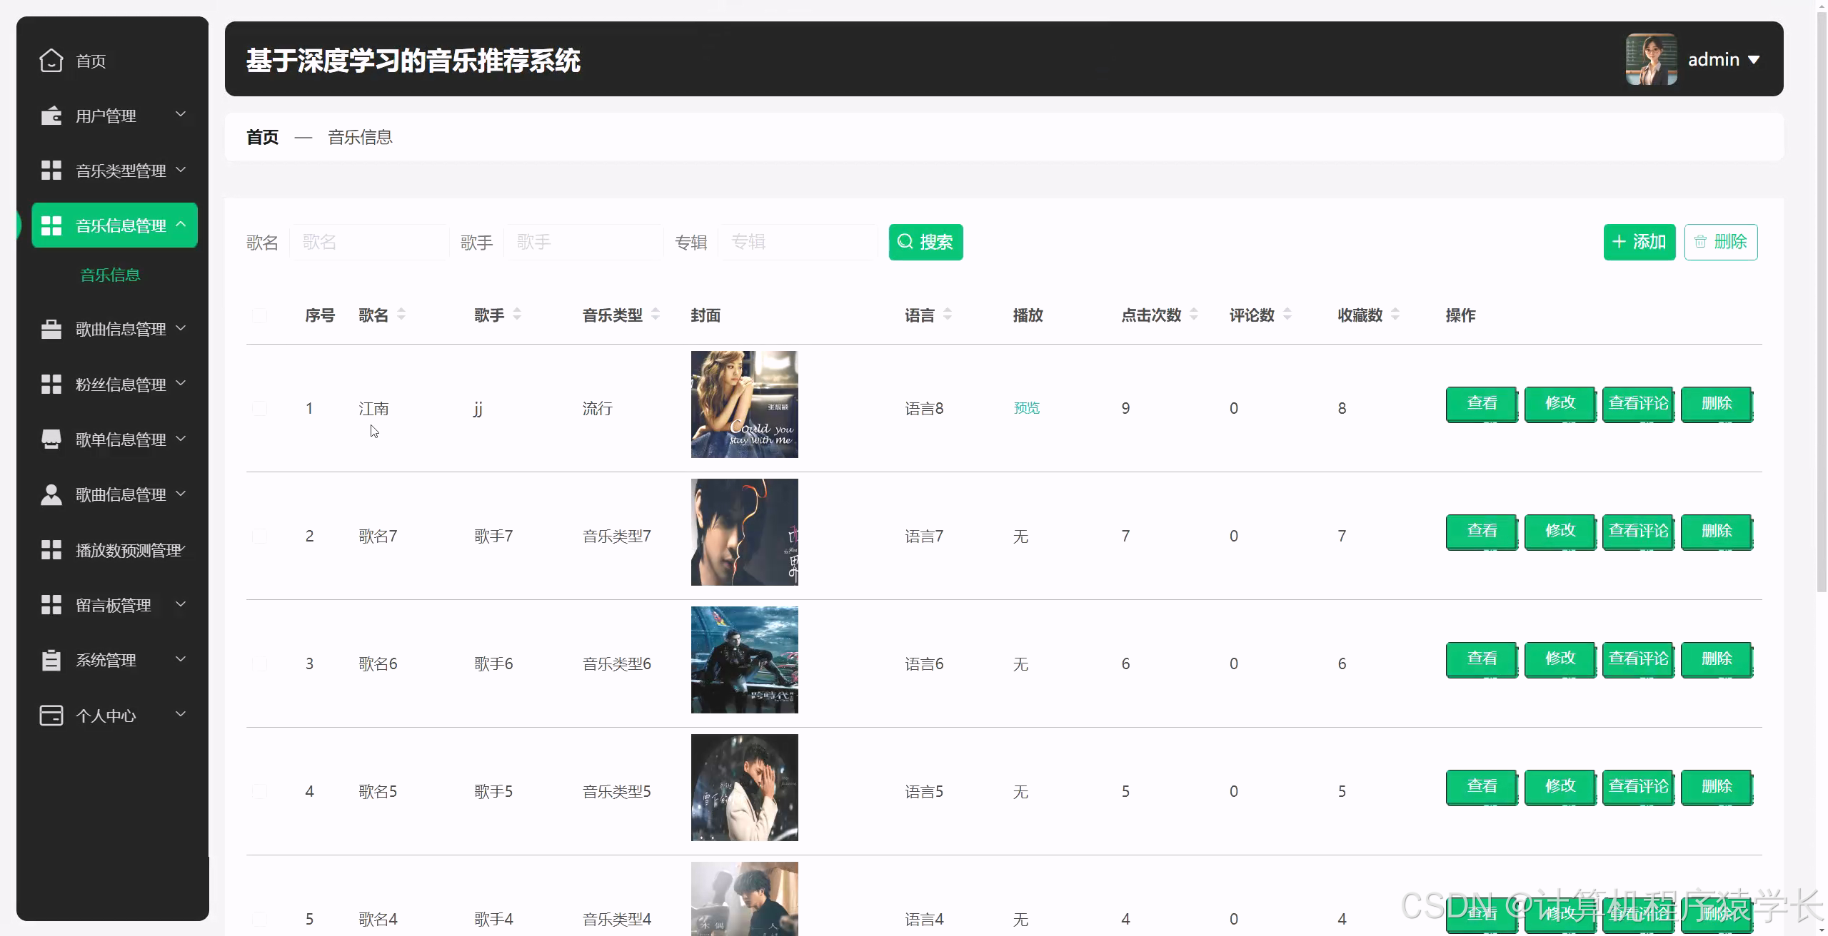The width and height of the screenshot is (1828, 936).
Task: Click the card icon beside 个人中心
Action: pyautogui.click(x=51, y=715)
